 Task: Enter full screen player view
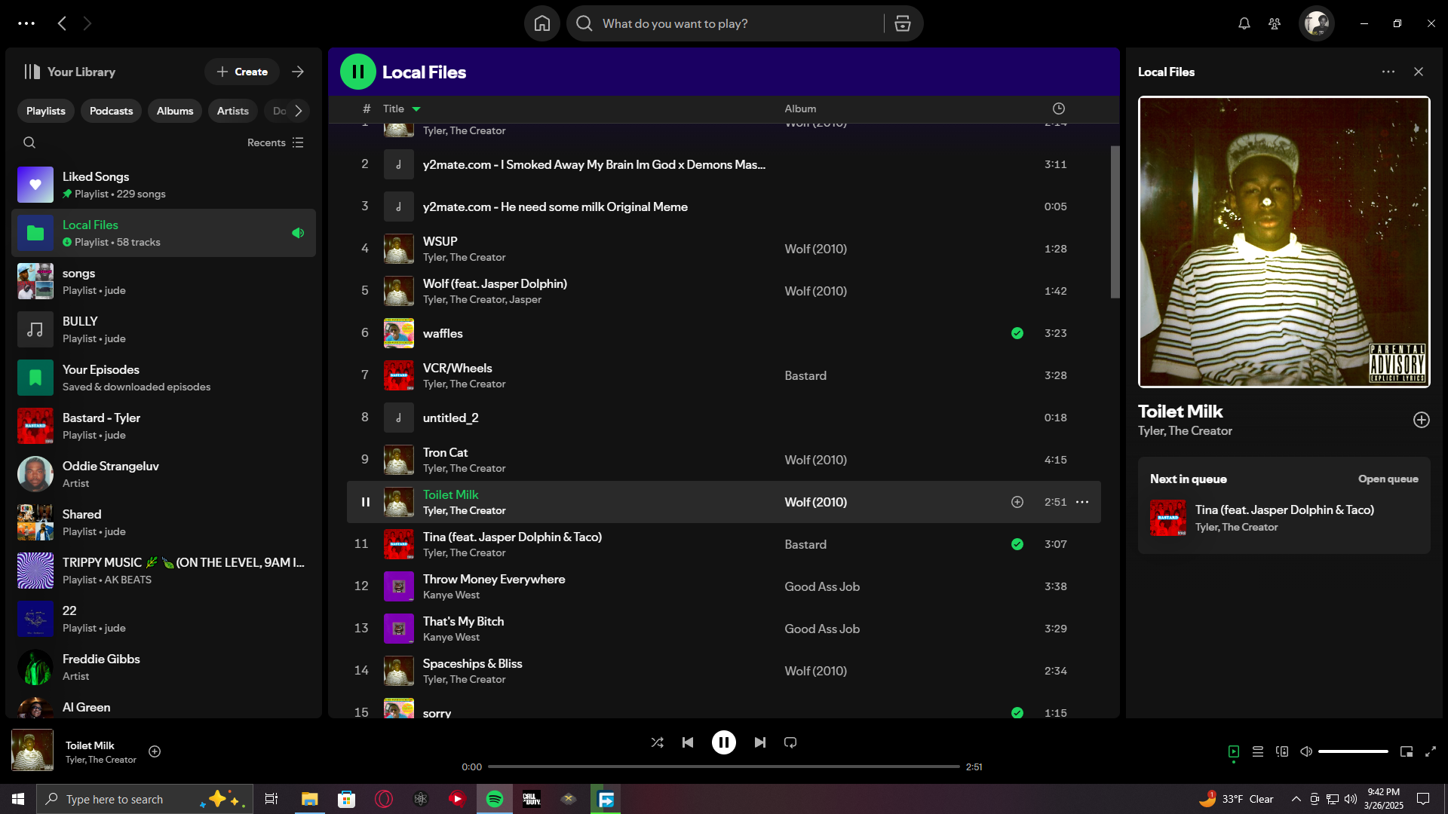tap(1431, 751)
